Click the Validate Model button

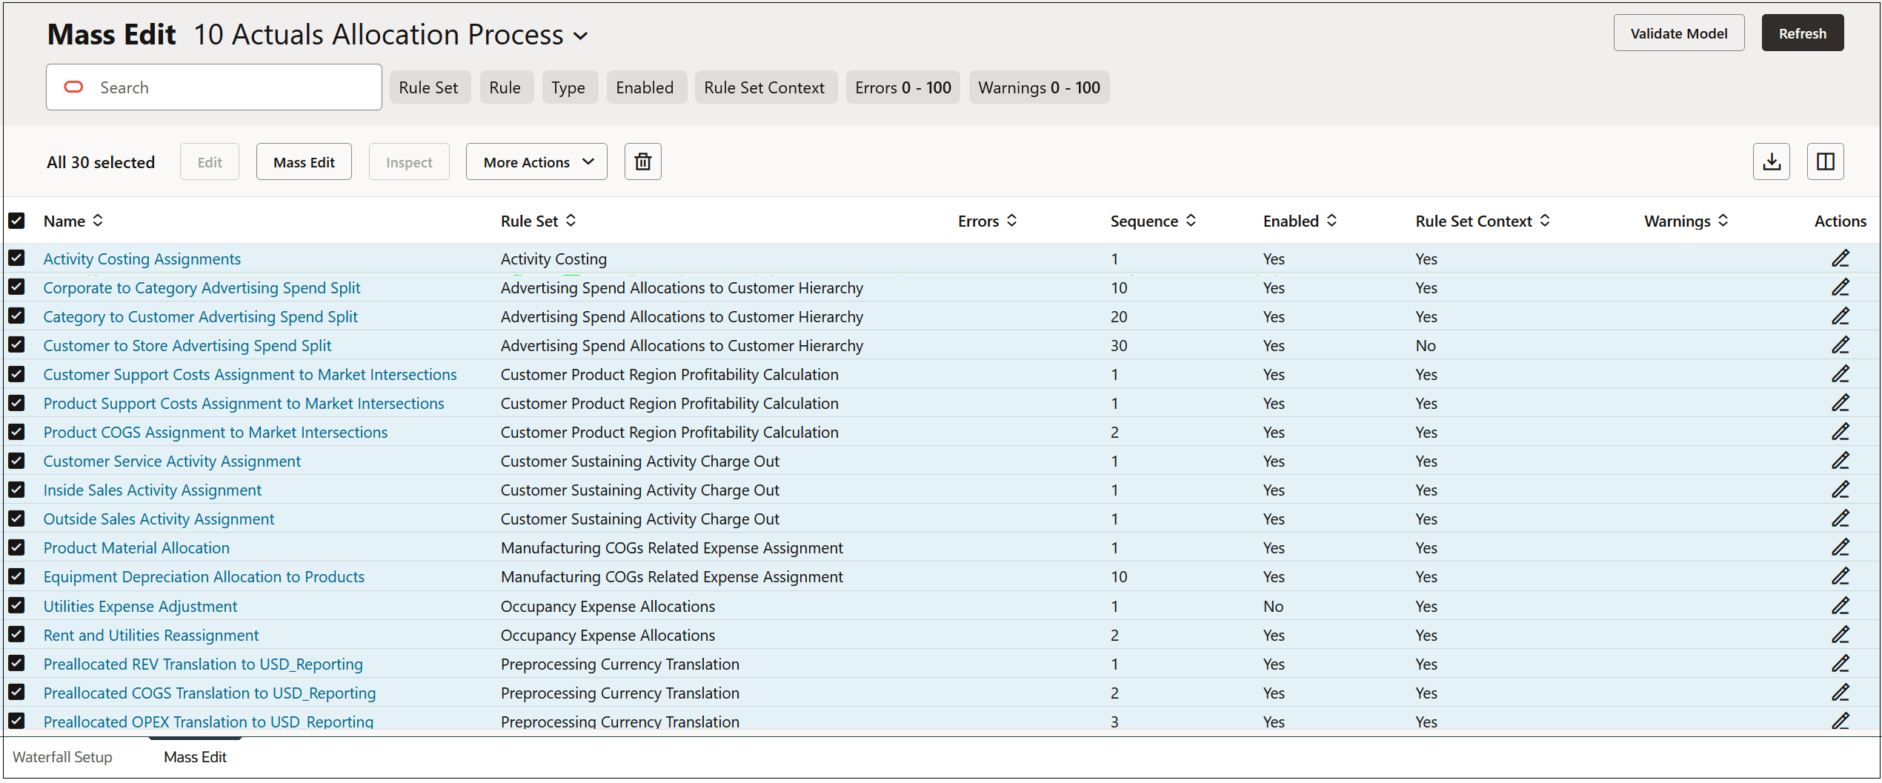click(x=1678, y=33)
